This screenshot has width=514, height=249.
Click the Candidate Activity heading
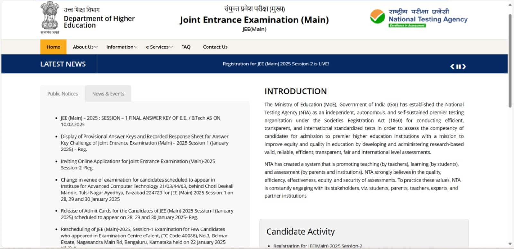(x=300, y=232)
